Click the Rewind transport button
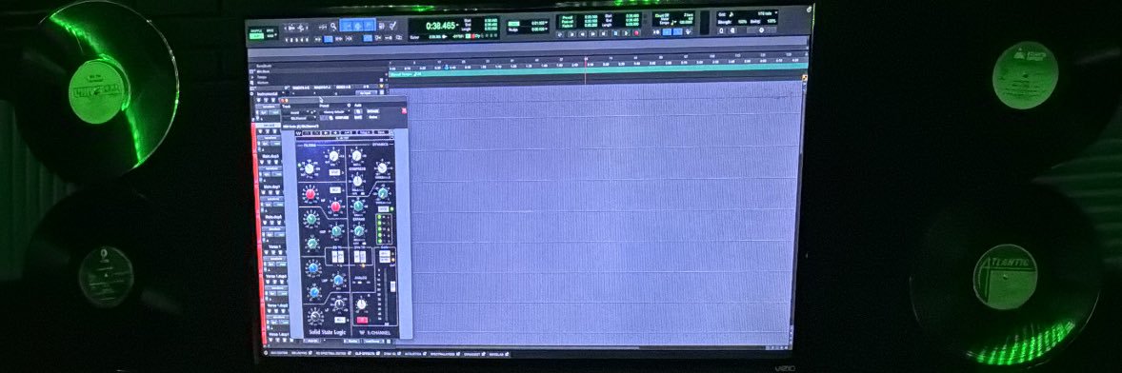The image size is (1122, 373). [583, 33]
